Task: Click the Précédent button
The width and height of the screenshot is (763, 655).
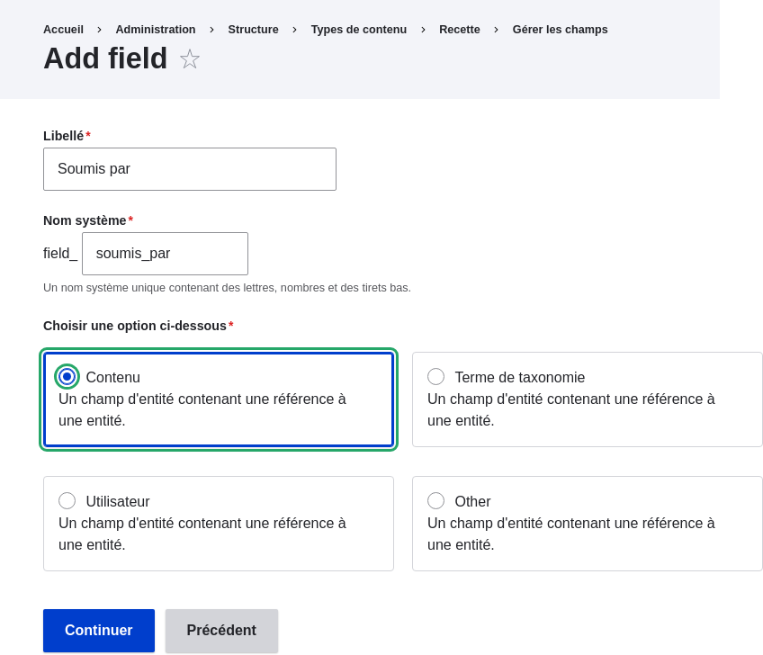Action: click(x=221, y=630)
